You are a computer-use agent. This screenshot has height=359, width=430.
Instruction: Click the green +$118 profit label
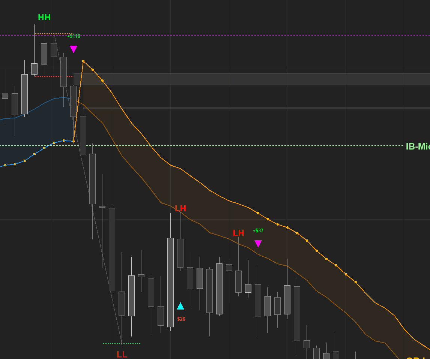73,37
